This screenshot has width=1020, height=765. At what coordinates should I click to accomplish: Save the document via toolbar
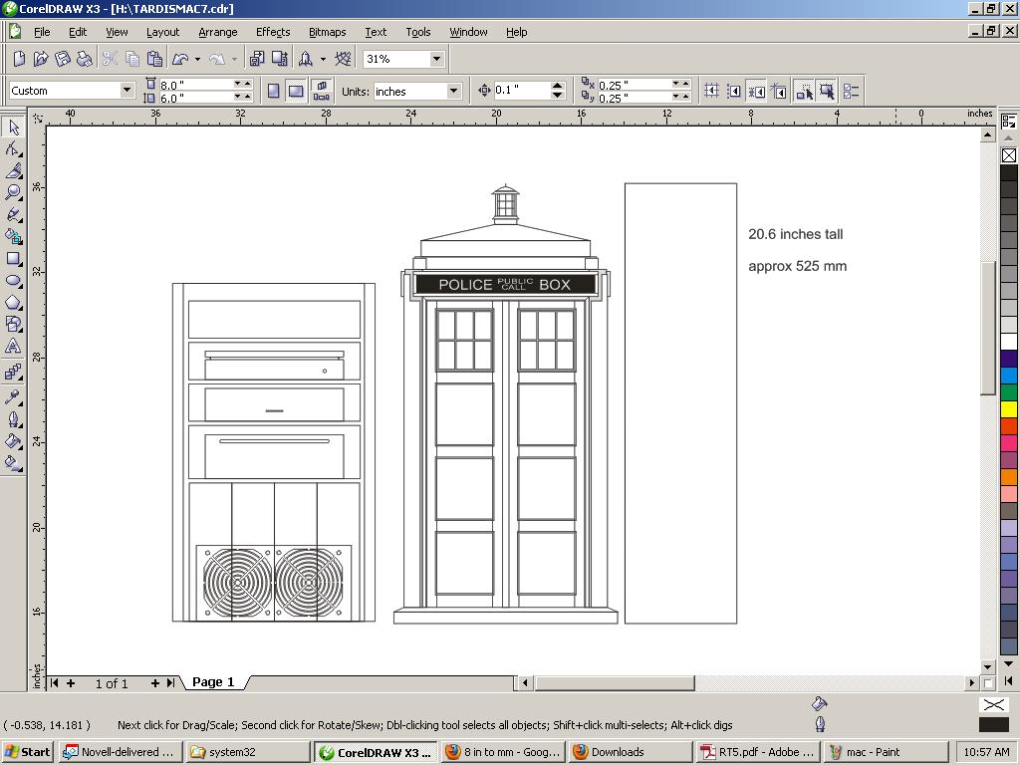pyautogui.click(x=63, y=59)
